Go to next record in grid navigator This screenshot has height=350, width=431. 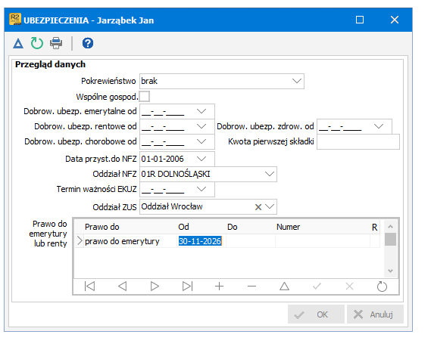(x=155, y=287)
